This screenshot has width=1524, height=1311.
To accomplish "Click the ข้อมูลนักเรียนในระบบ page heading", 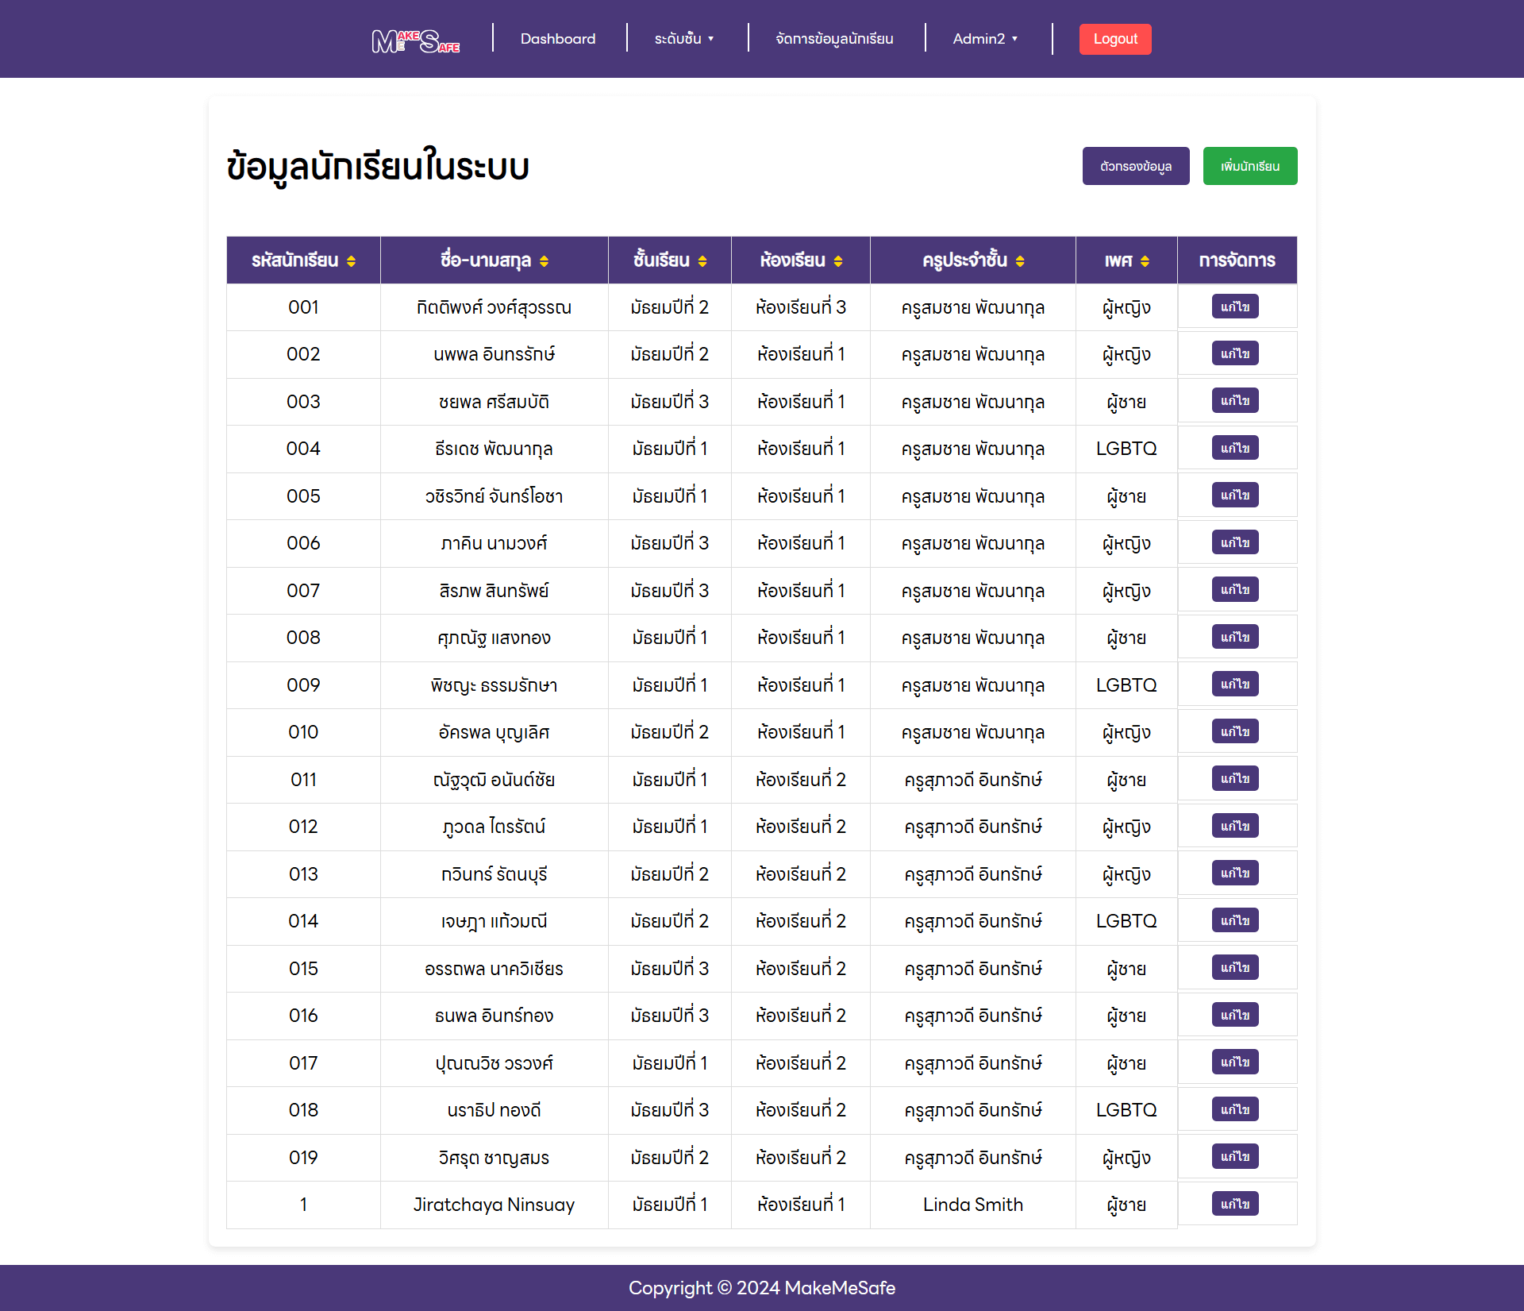I will click(378, 168).
